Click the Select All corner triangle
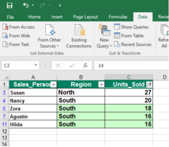Screen dimensions: 169x147 tap(6, 77)
